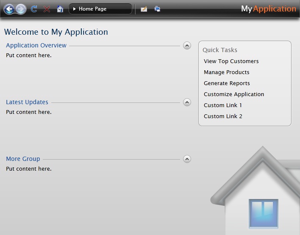Open Custom Link 1
This screenshot has width=300, height=235.
(x=222, y=105)
